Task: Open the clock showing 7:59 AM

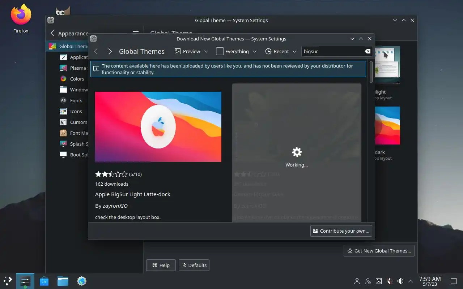Action: click(x=430, y=281)
